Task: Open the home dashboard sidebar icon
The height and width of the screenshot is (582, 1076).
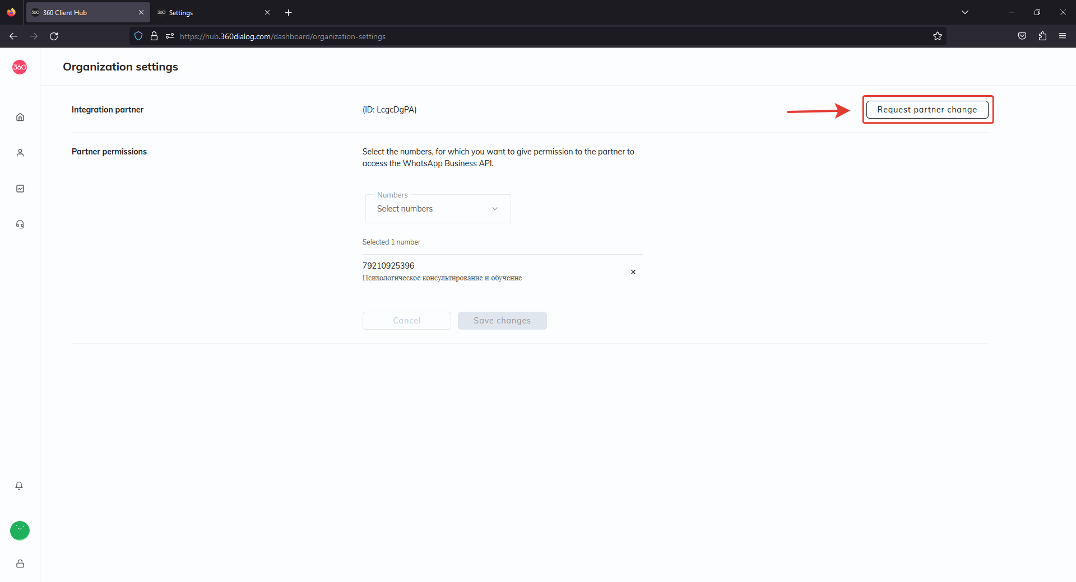Action: pos(20,117)
